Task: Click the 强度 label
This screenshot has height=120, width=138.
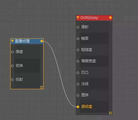Action: pyautogui.click(x=19, y=52)
